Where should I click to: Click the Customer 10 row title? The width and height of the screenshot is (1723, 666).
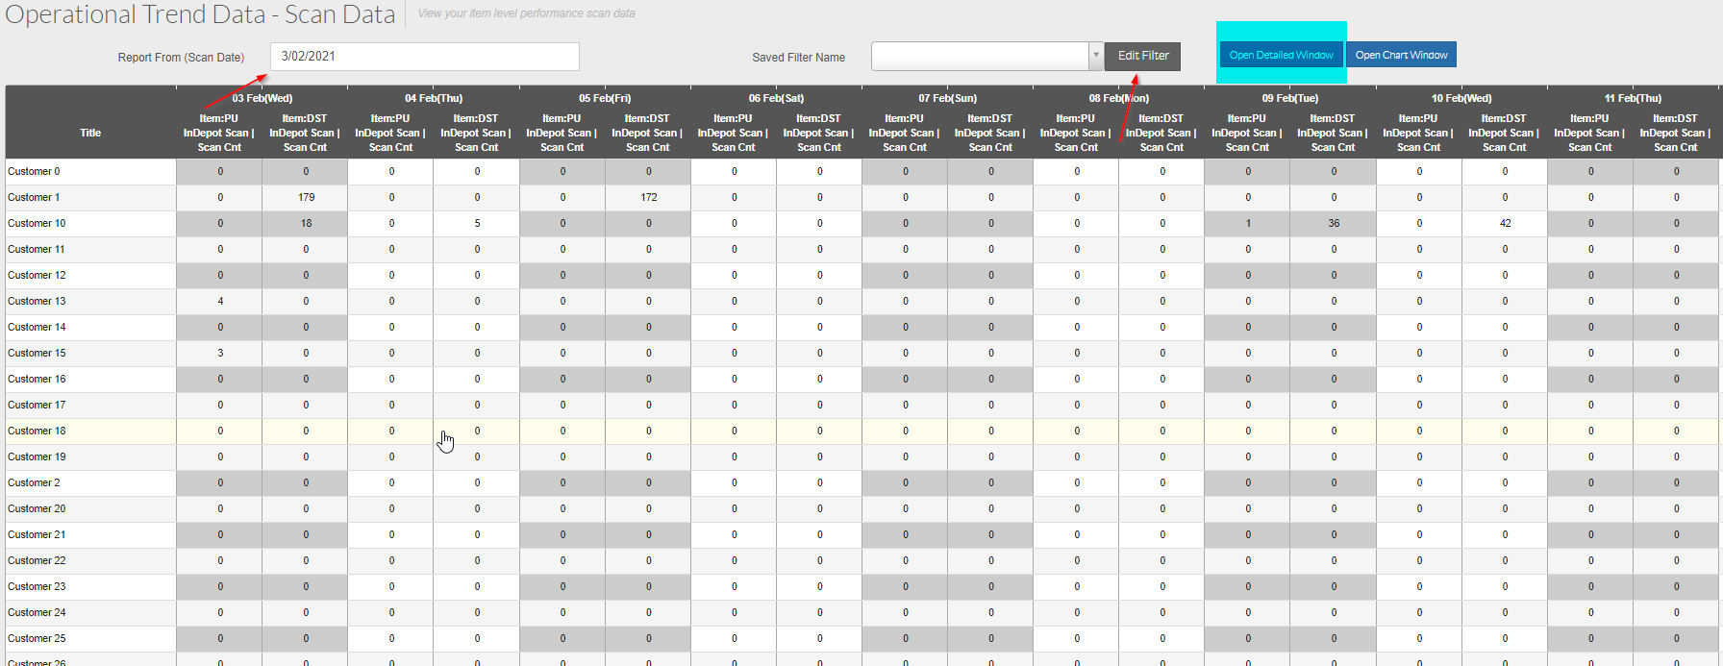37,224
